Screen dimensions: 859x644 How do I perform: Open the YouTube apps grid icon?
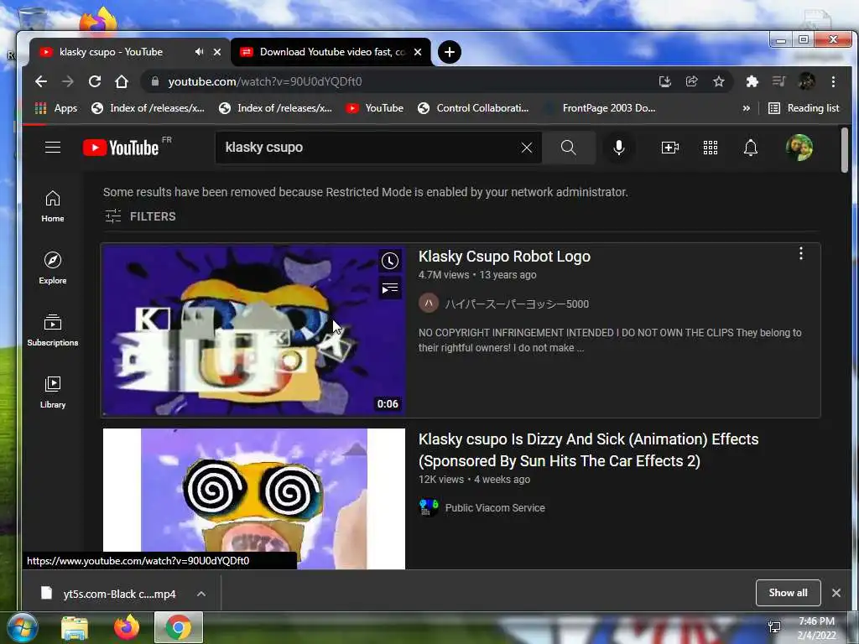710,148
